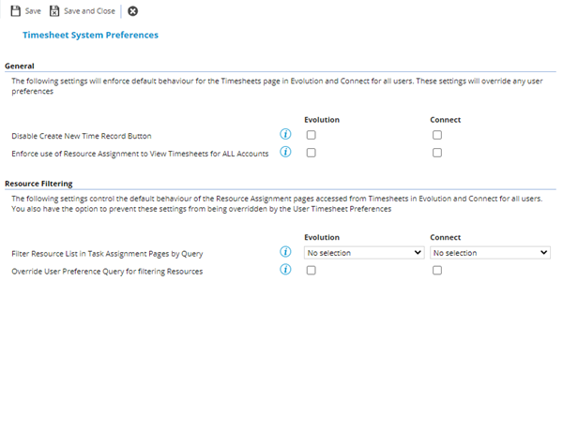Enable Disable Create New Time Record for Evolution
Image resolution: width=563 pixels, height=429 pixels.
[312, 136]
